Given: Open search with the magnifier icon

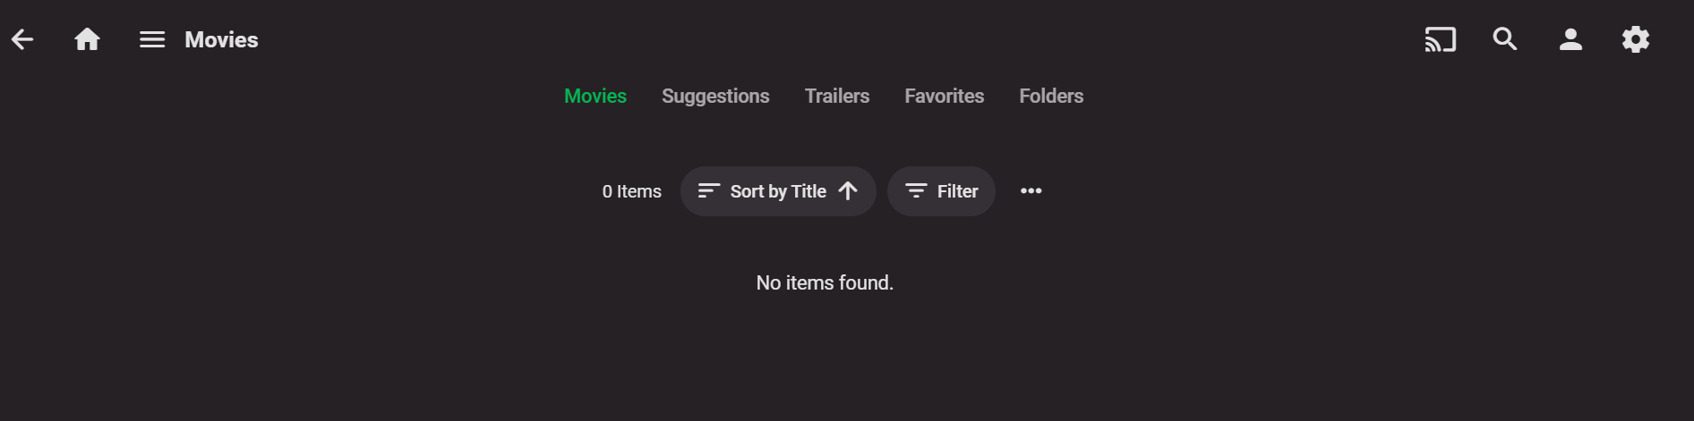Looking at the screenshot, I should coord(1505,39).
